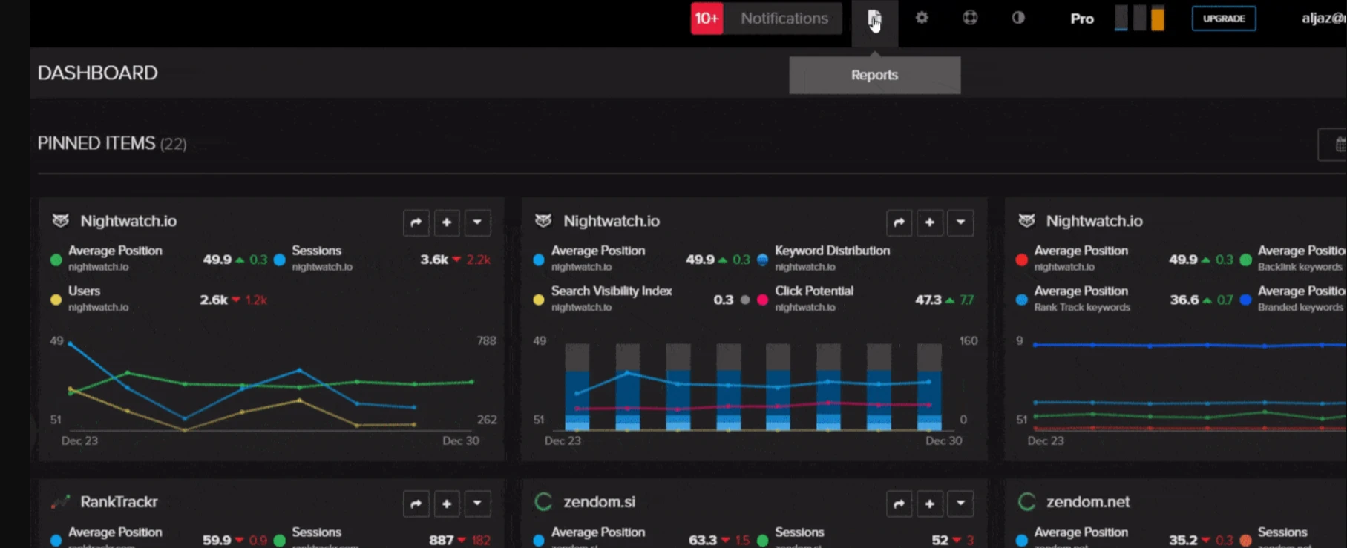Image resolution: width=1347 pixels, height=548 pixels.
Task: Expand dropdown arrow on RankTrackr card
Action: pyautogui.click(x=477, y=504)
